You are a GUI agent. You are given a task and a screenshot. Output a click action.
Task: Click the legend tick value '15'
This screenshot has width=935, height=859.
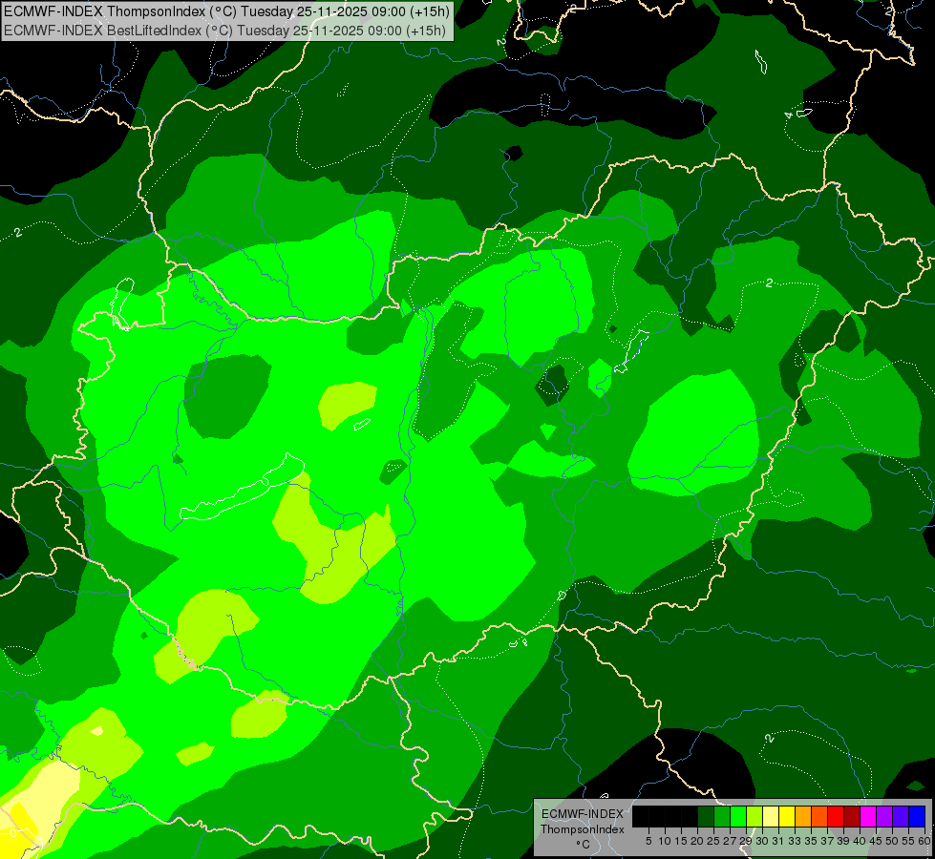pos(681,841)
